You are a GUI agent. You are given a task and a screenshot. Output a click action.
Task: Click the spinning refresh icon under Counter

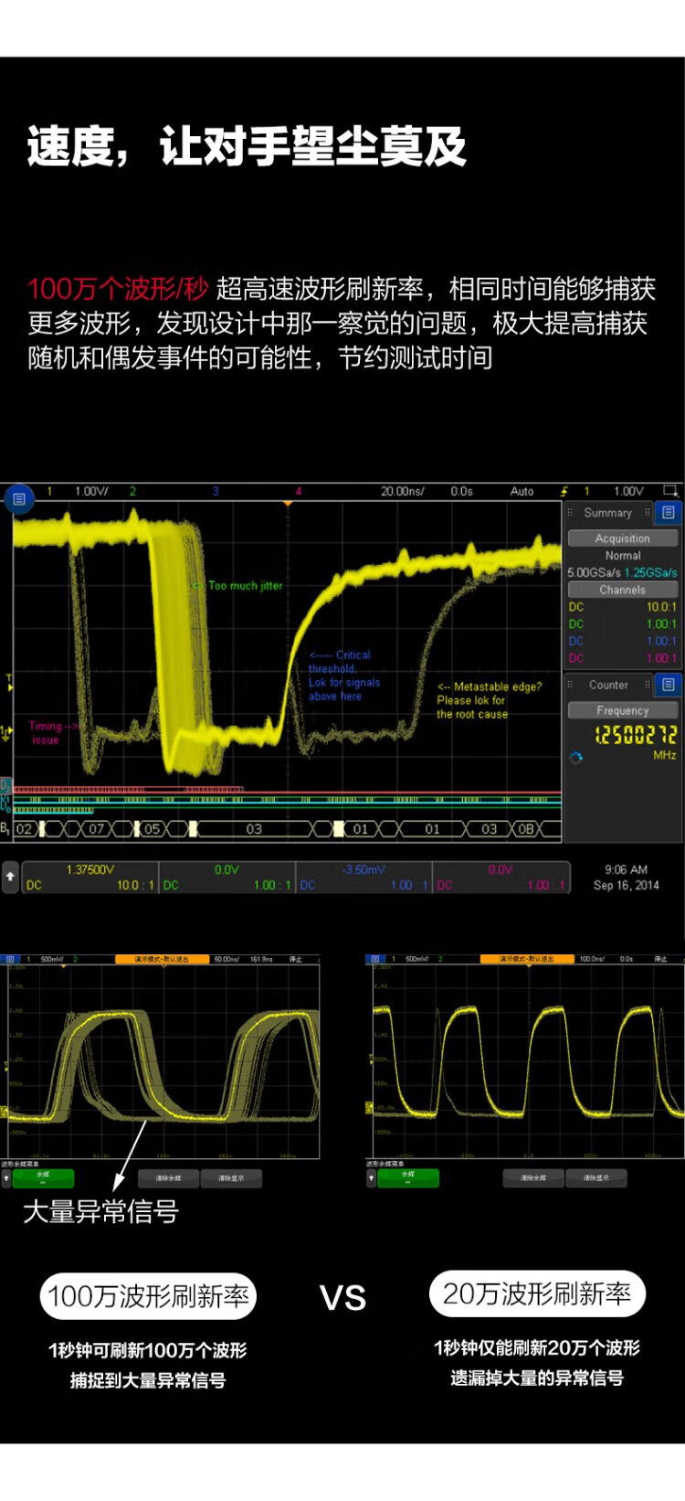coord(575,757)
